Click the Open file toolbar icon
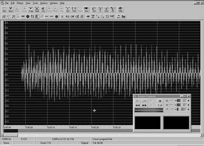The width and height of the screenshot is (204, 146). tap(10, 9)
